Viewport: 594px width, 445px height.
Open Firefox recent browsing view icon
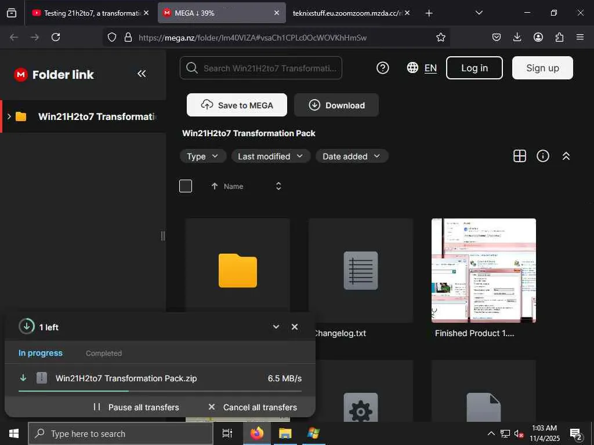(12, 13)
